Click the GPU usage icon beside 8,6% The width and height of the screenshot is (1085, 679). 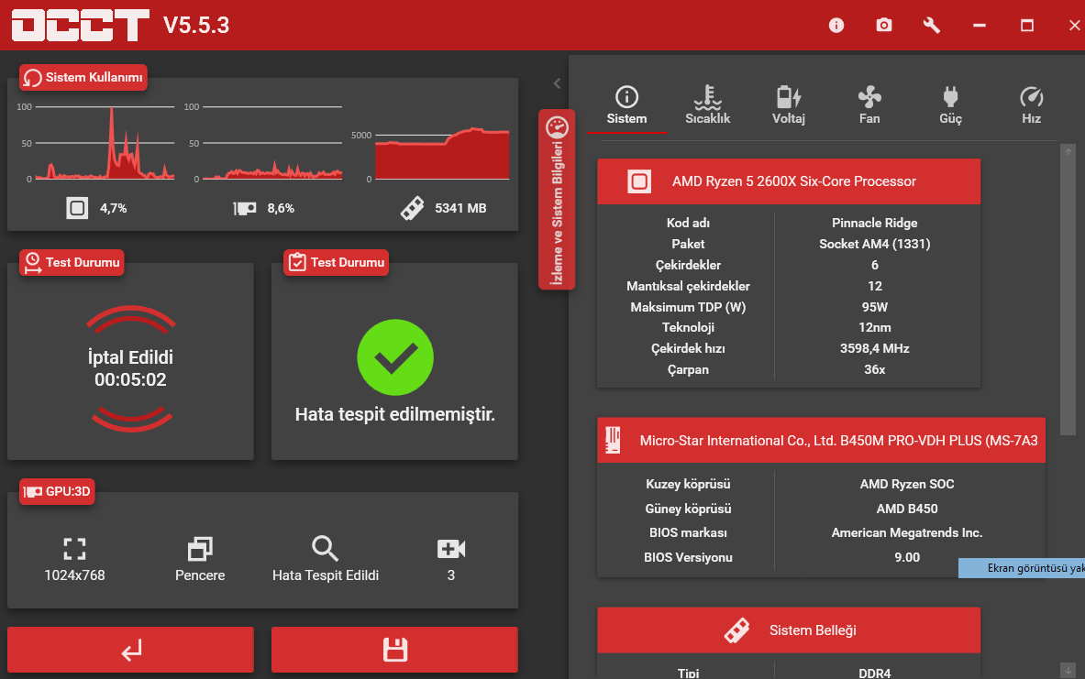pos(245,208)
